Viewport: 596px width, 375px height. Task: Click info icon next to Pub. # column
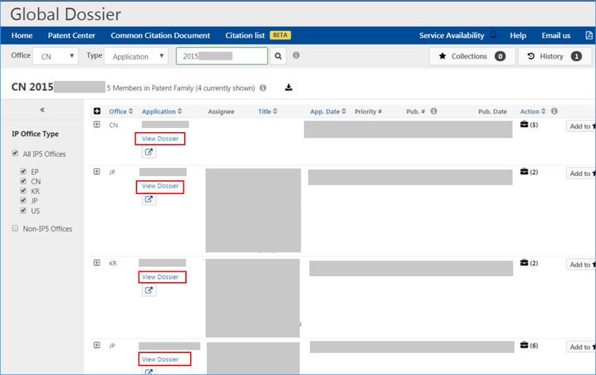tap(433, 111)
